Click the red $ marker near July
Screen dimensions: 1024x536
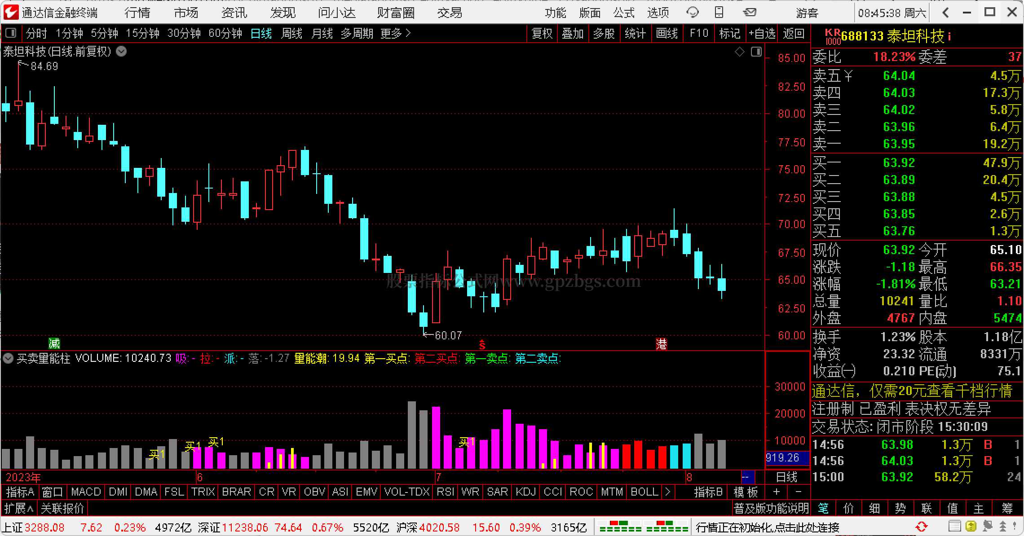click(x=482, y=345)
